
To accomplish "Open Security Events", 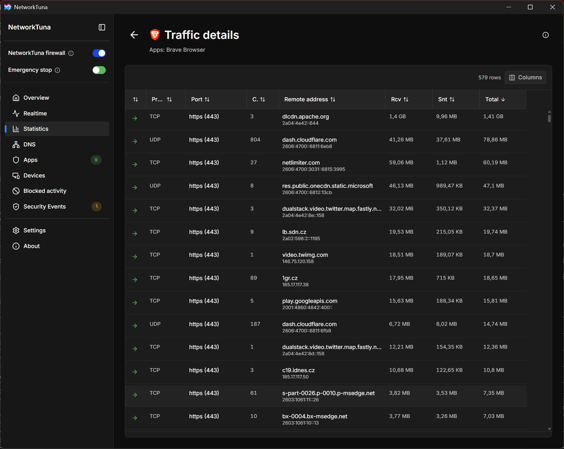I will pos(57,207).
